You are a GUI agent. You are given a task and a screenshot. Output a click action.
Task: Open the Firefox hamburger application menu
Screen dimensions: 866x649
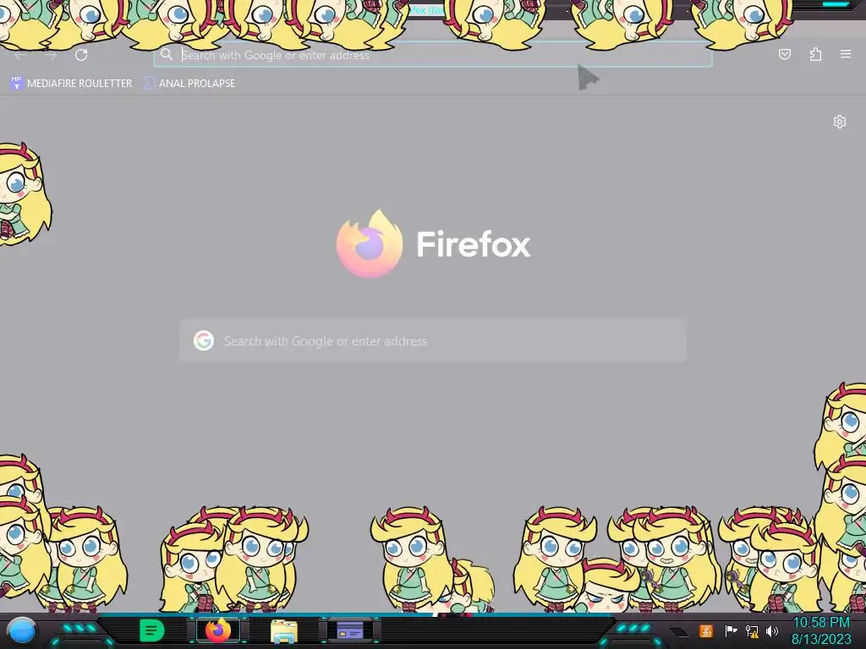click(846, 54)
